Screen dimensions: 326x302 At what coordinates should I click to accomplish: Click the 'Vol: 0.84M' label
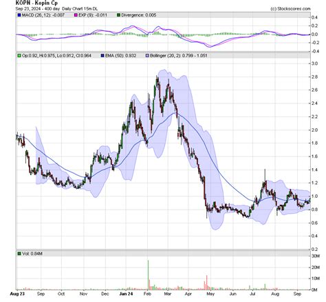tap(32, 254)
